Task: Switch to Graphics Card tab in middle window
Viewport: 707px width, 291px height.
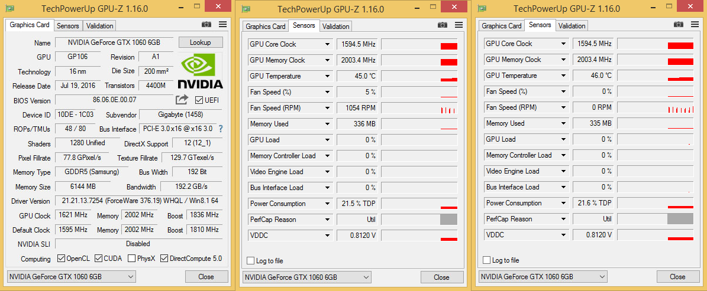Action: 266,26
